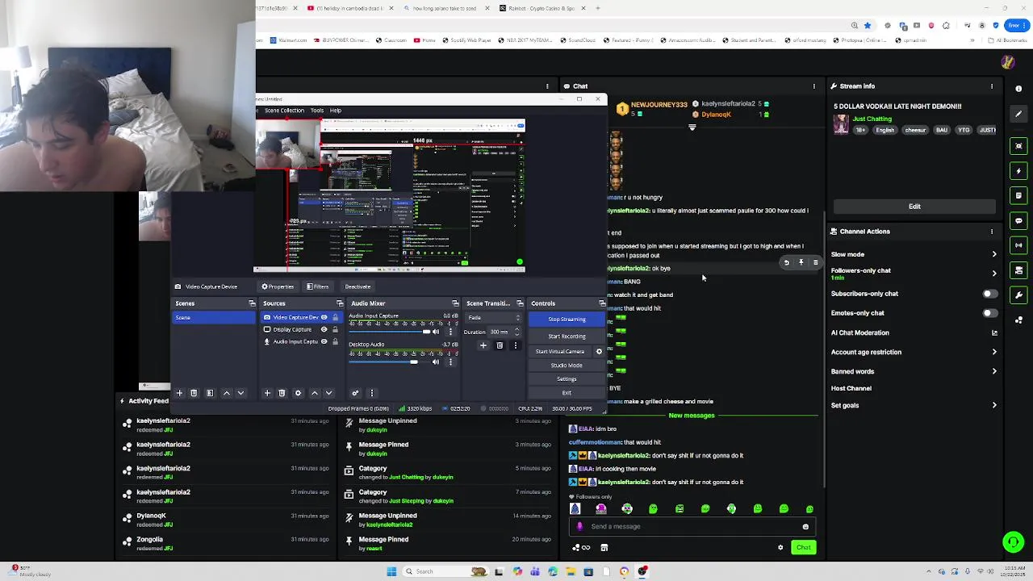
Task: Move selected source up in Sources list
Action: tap(315, 393)
